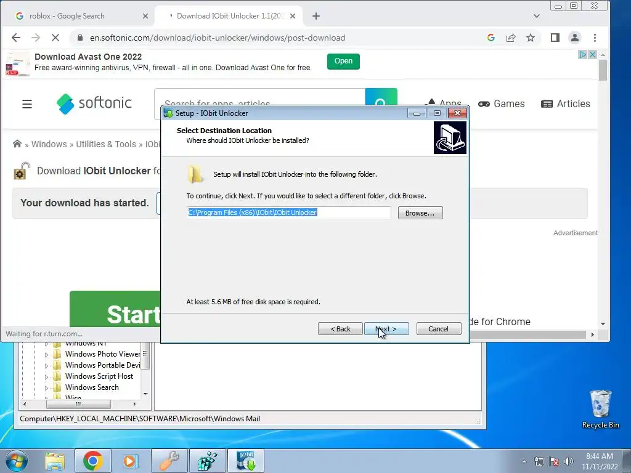Viewport: 631px width, 473px height.
Task: Click the Softonic search button
Action: pos(381,97)
